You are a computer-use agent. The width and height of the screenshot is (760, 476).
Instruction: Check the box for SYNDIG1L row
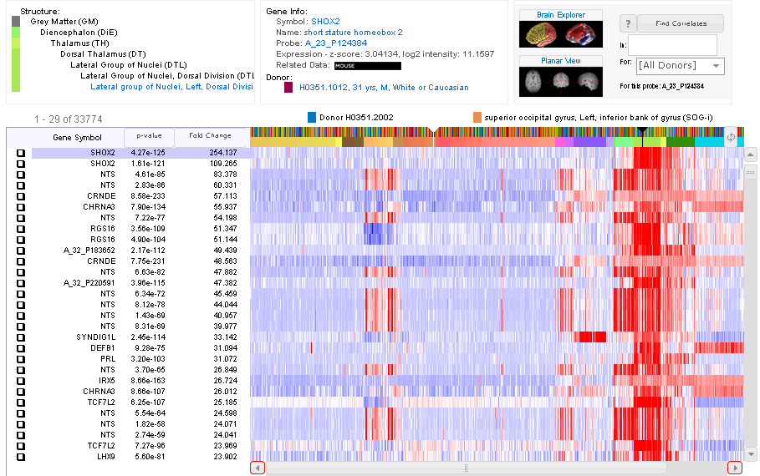(x=21, y=337)
